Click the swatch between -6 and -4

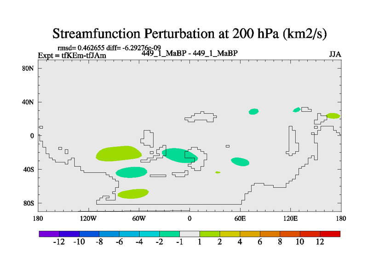click(x=129, y=234)
